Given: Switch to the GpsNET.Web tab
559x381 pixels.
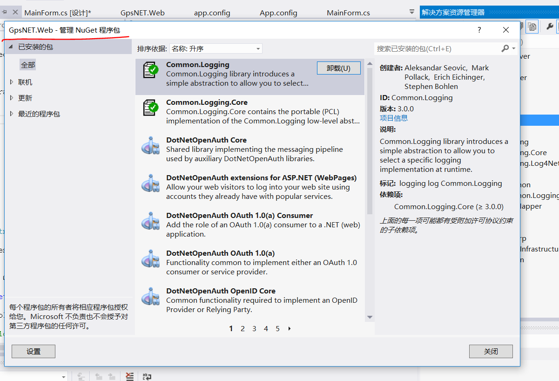Looking at the screenshot, I should [x=142, y=13].
